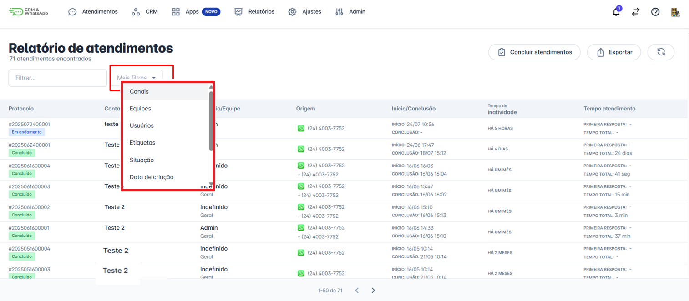Click the CRM & WhatsApp logo
The image size is (689, 301).
pos(28,12)
